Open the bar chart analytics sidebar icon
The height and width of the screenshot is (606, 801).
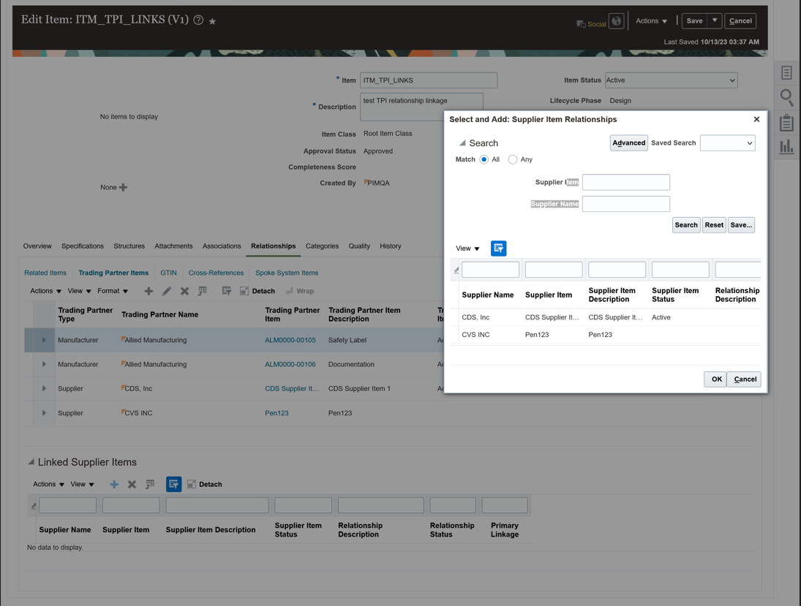pos(786,146)
